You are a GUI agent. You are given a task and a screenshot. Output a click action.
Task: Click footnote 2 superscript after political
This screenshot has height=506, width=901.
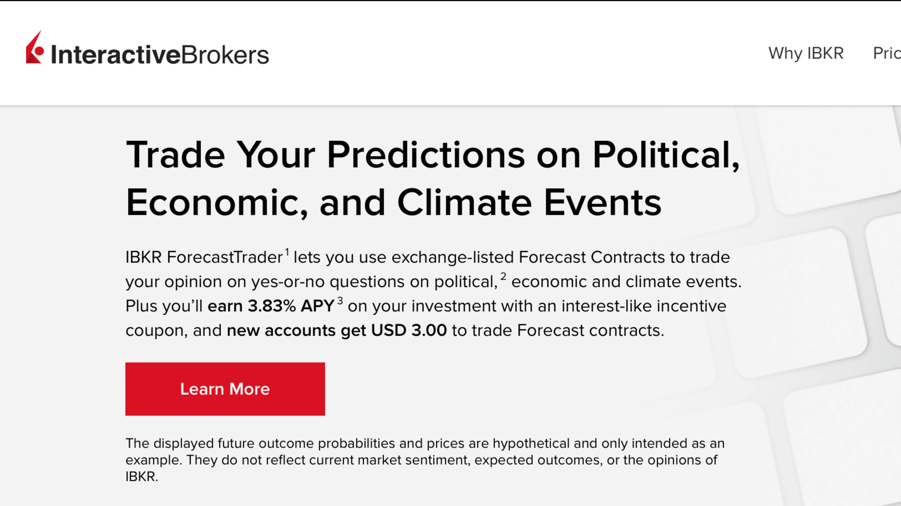pyautogui.click(x=503, y=276)
